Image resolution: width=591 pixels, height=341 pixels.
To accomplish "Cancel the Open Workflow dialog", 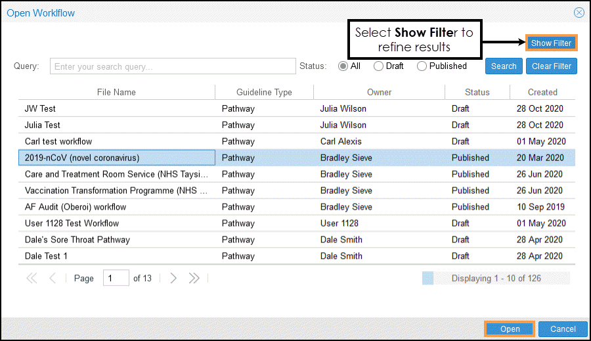I will click(563, 329).
